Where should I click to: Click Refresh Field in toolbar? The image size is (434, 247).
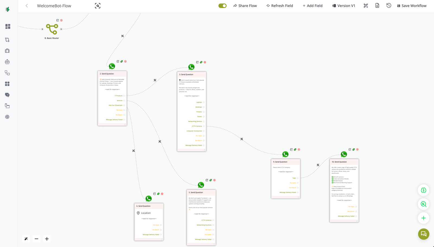tap(280, 6)
